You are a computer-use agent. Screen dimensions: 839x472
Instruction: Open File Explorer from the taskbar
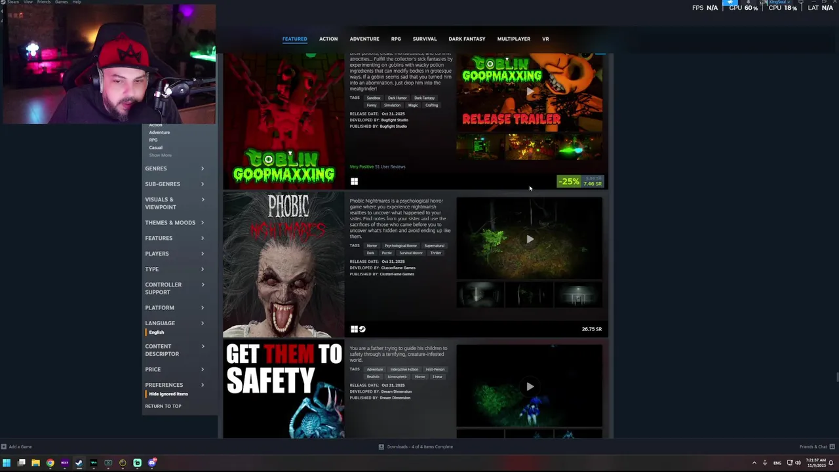click(x=35, y=463)
